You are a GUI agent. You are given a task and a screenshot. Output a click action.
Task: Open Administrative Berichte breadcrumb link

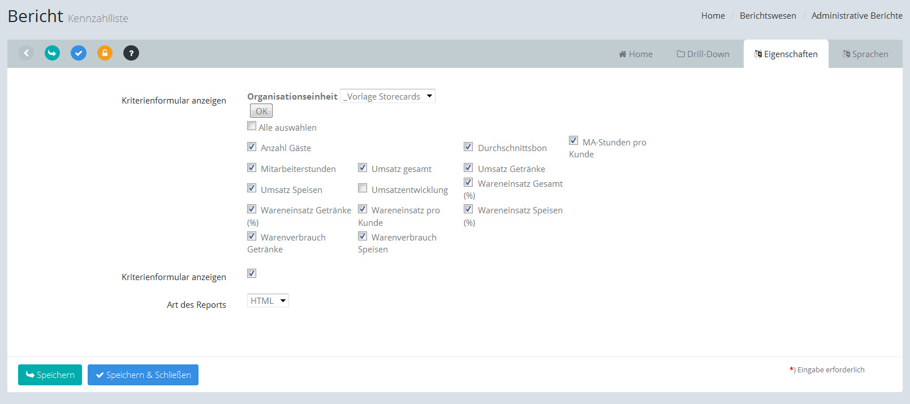click(x=856, y=16)
